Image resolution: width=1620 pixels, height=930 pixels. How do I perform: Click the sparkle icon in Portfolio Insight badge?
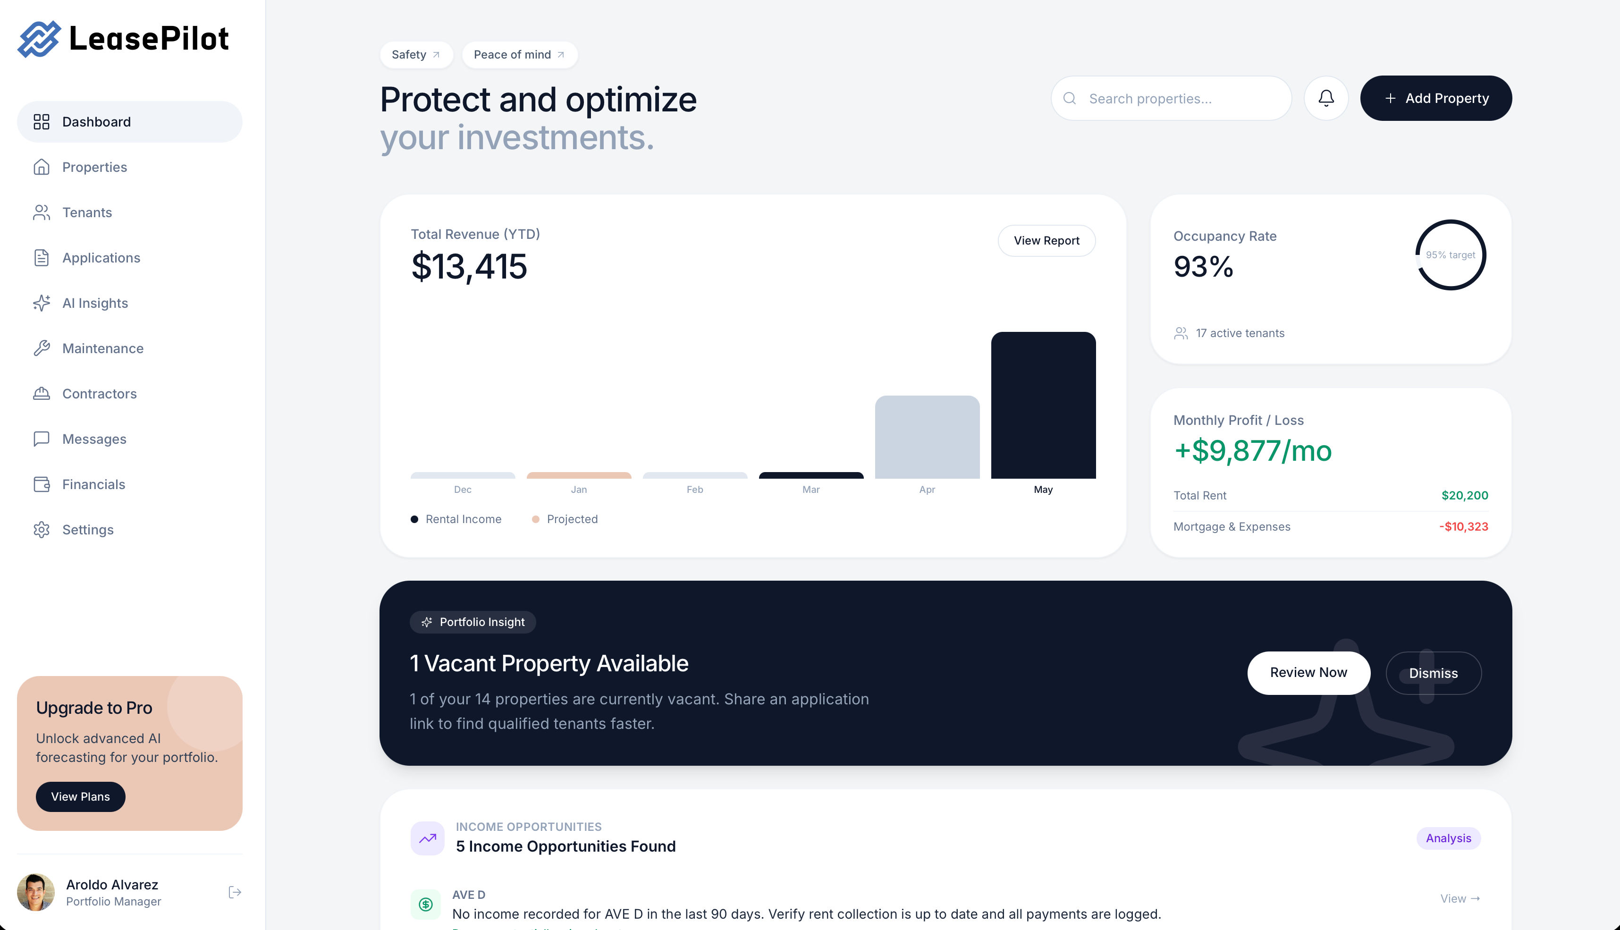coord(427,622)
